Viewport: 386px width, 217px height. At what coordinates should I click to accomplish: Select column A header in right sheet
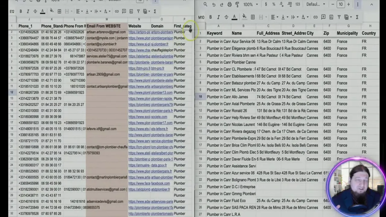219,26
